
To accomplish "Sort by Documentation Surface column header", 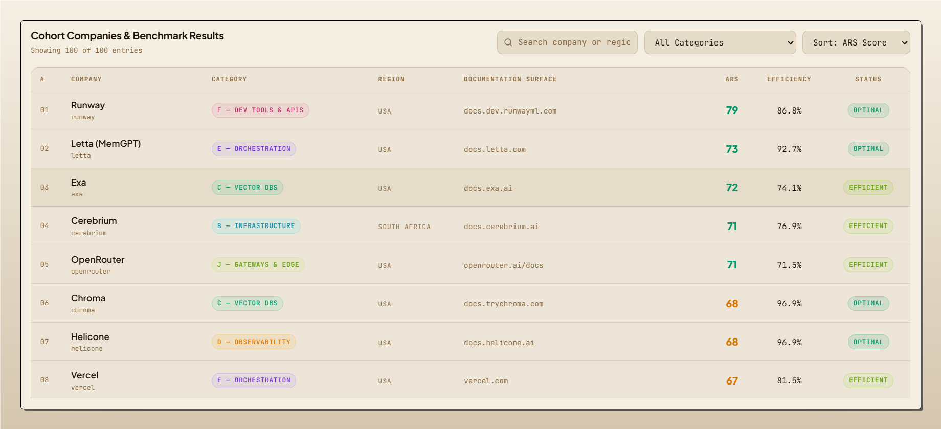I will click(x=510, y=79).
